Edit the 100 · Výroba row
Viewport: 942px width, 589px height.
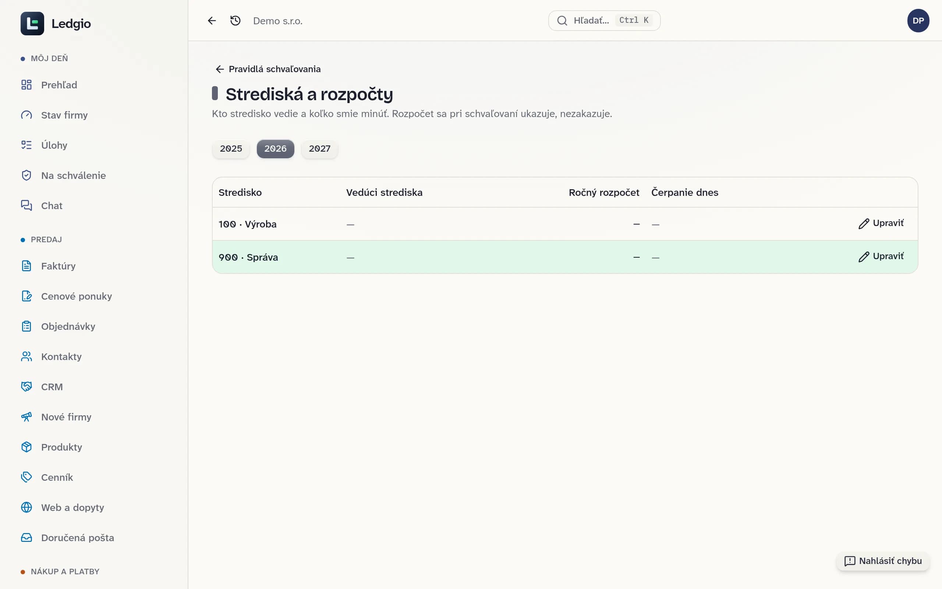click(x=881, y=223)
